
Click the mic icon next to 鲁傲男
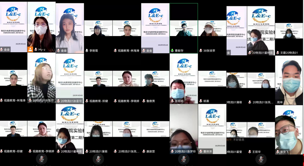click(x=143, y=101)
